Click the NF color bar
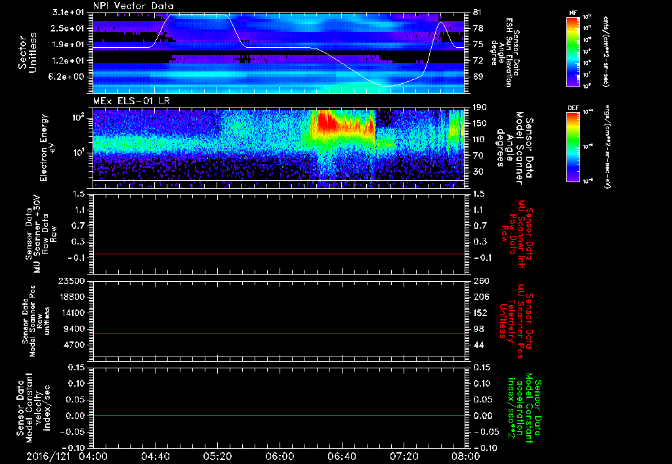 (x=574, y=52)
